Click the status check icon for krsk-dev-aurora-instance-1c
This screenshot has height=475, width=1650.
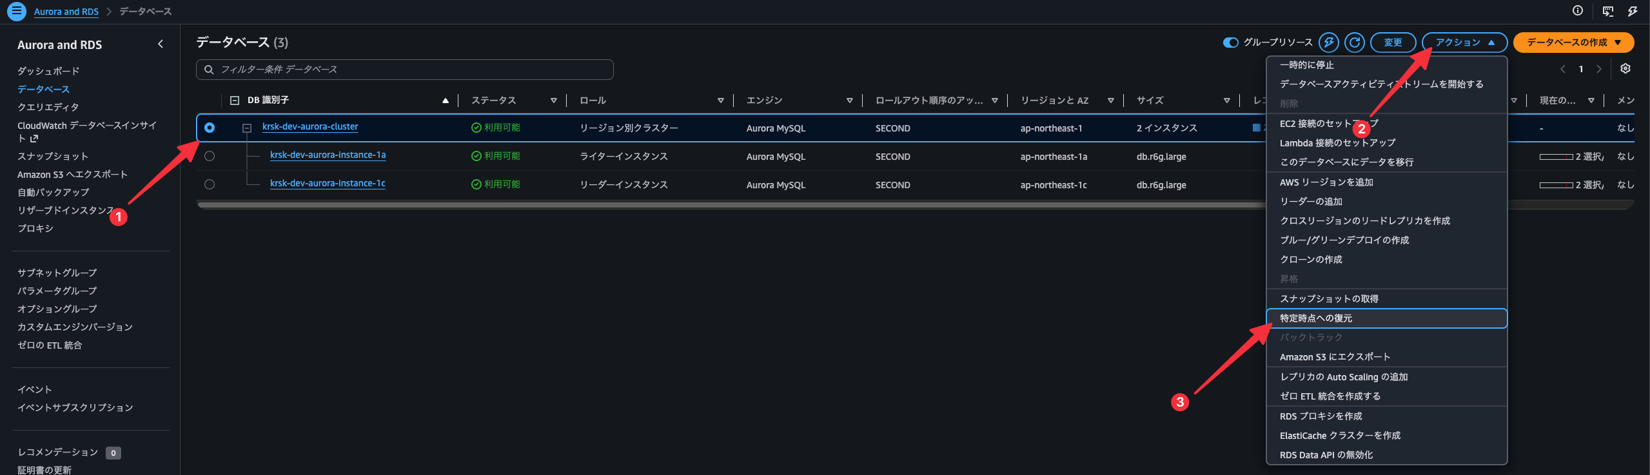(x=476, y=184)
